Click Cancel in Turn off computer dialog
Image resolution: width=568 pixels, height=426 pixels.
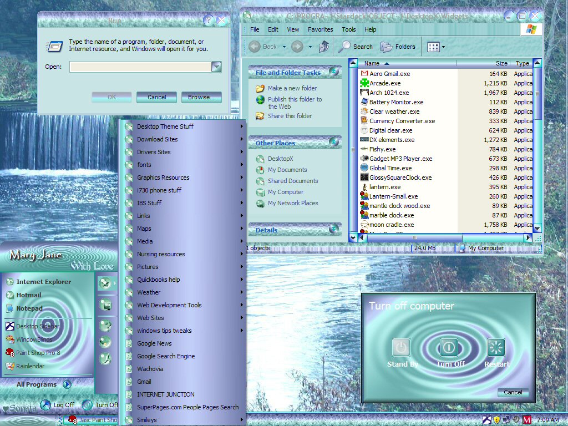[513, 392]
